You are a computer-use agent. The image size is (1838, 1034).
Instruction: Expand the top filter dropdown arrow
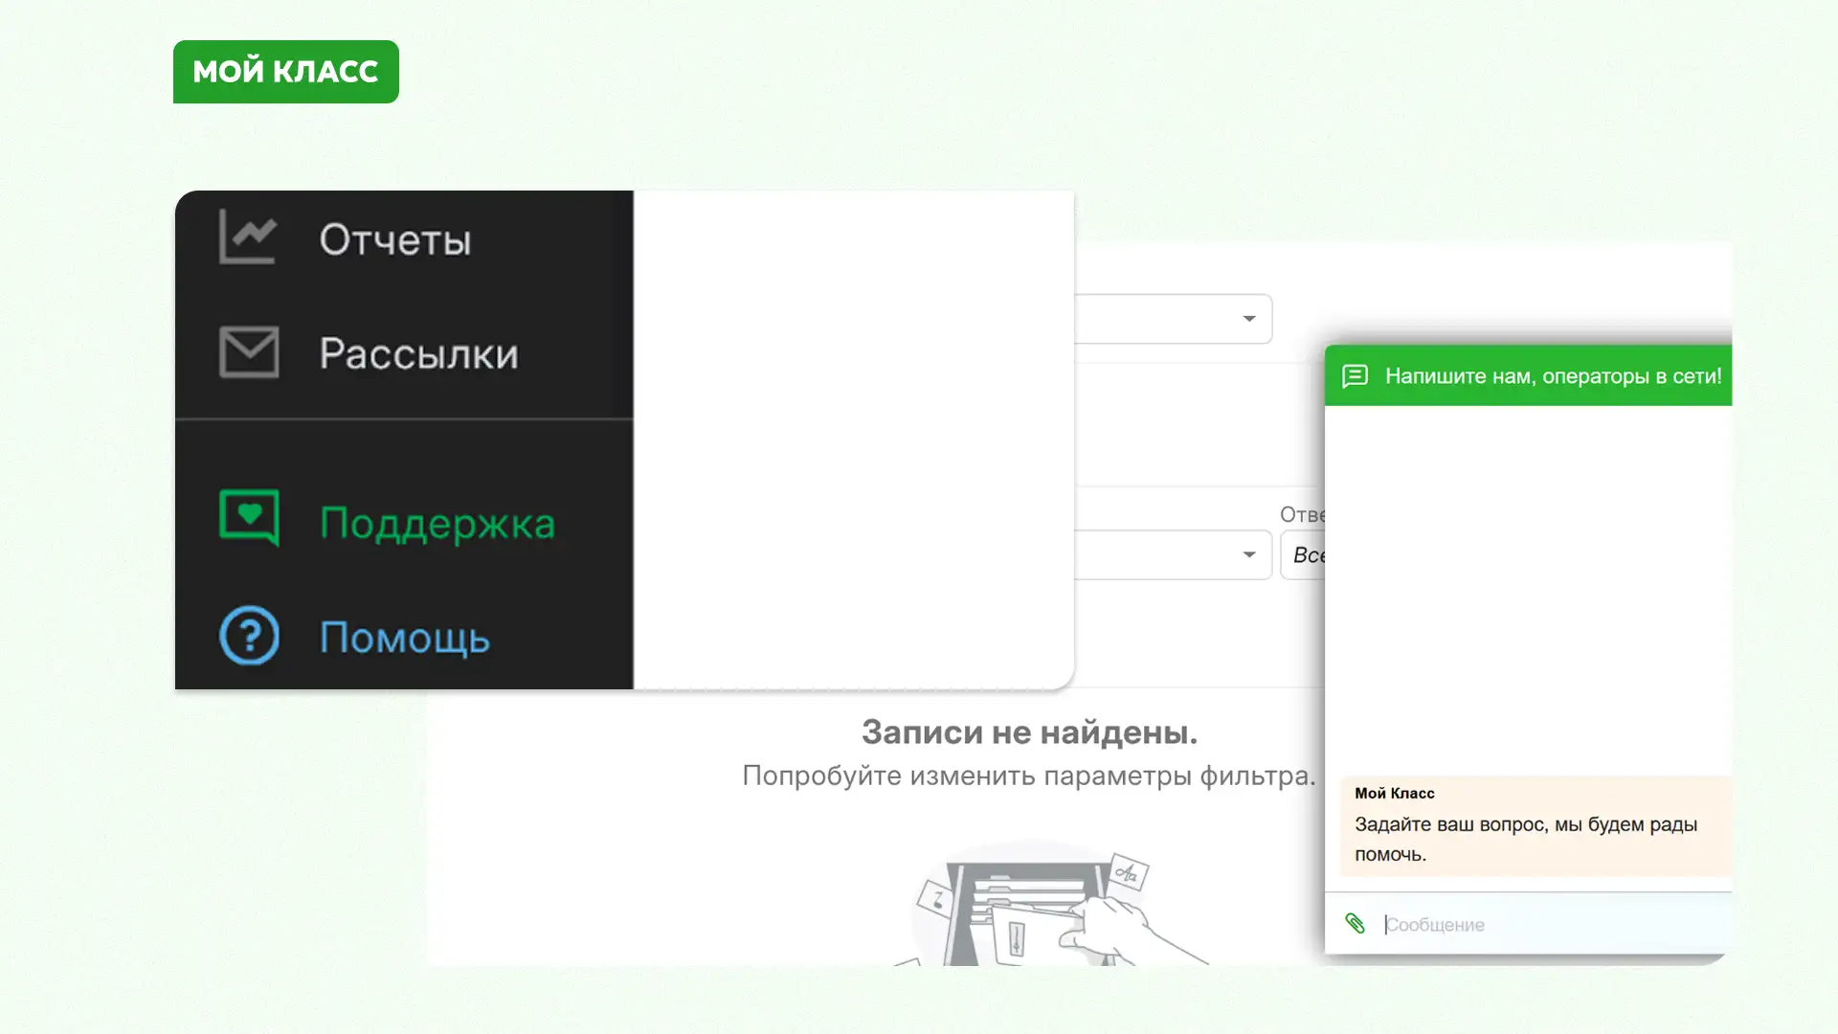tap(1249, 318)
